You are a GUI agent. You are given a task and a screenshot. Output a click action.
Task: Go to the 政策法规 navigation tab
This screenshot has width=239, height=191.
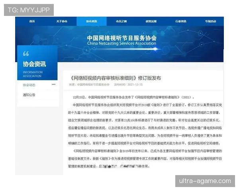point(151,21)
